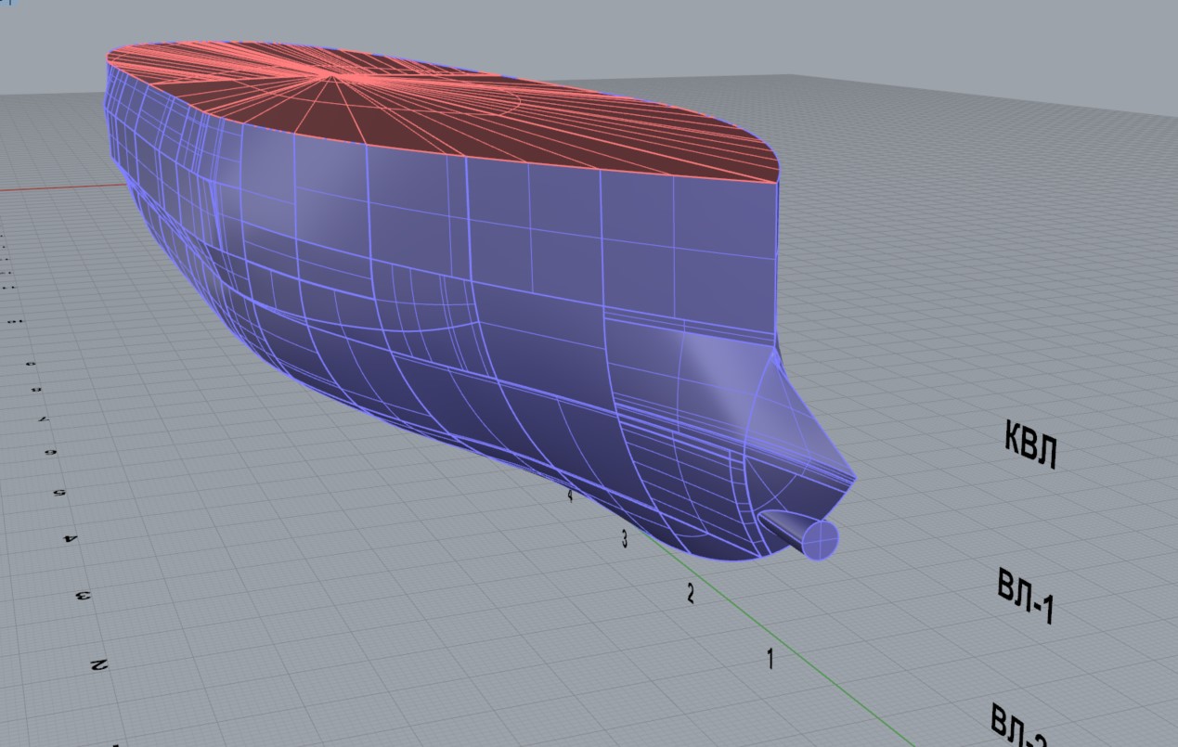The image size is (1178, 747).
Task: Click station number 4 under the hull
Action: pyautogui.click(x=570, y=495)
